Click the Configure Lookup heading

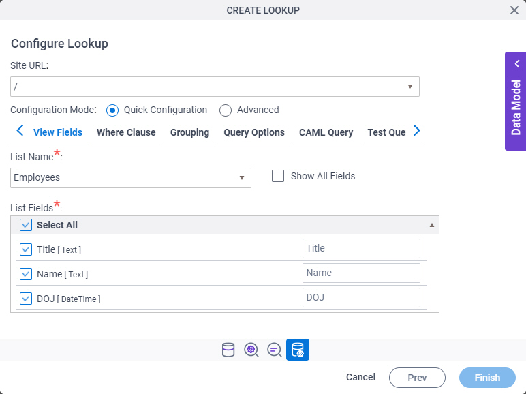(59, 44)
